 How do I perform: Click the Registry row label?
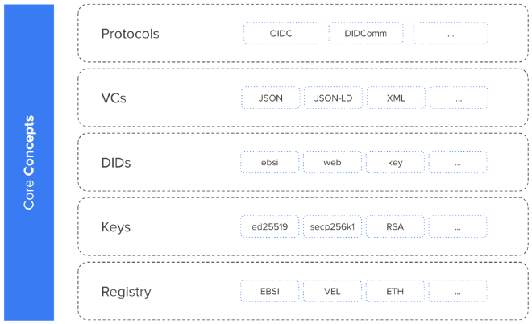(126, 292)
